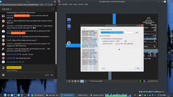The height and width of the screenshot is (97, 173).
Task: Switch to workspace 2 in antiX panel
Action: tap(86, 81)
